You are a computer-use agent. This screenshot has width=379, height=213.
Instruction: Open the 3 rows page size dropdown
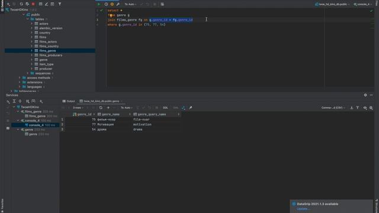click(x=78, y=108)
